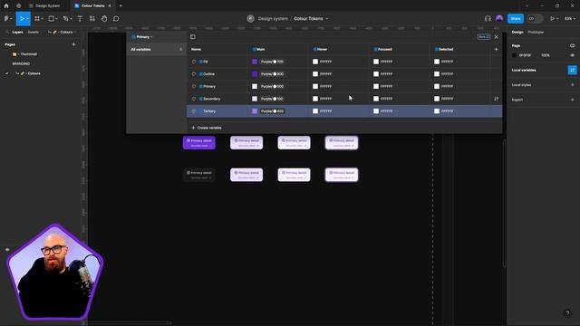Click Design system project link
Viewport: 580px width, 326px height.
click(x=273, y=18)
